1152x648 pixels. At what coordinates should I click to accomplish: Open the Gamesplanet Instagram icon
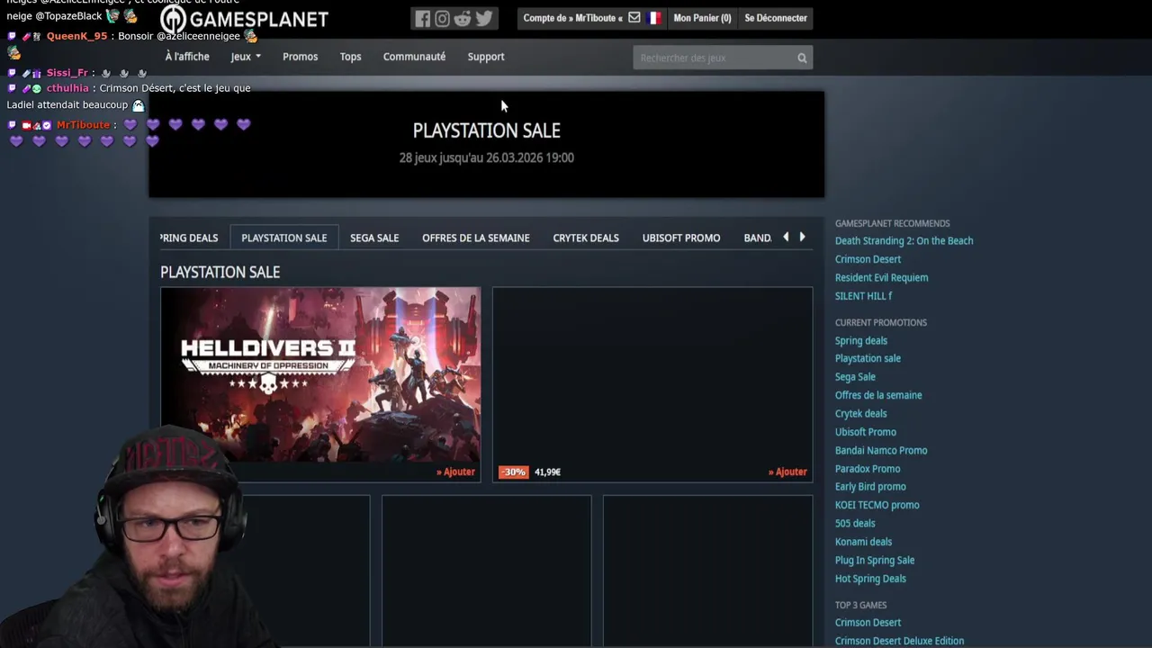pos(442,19)
